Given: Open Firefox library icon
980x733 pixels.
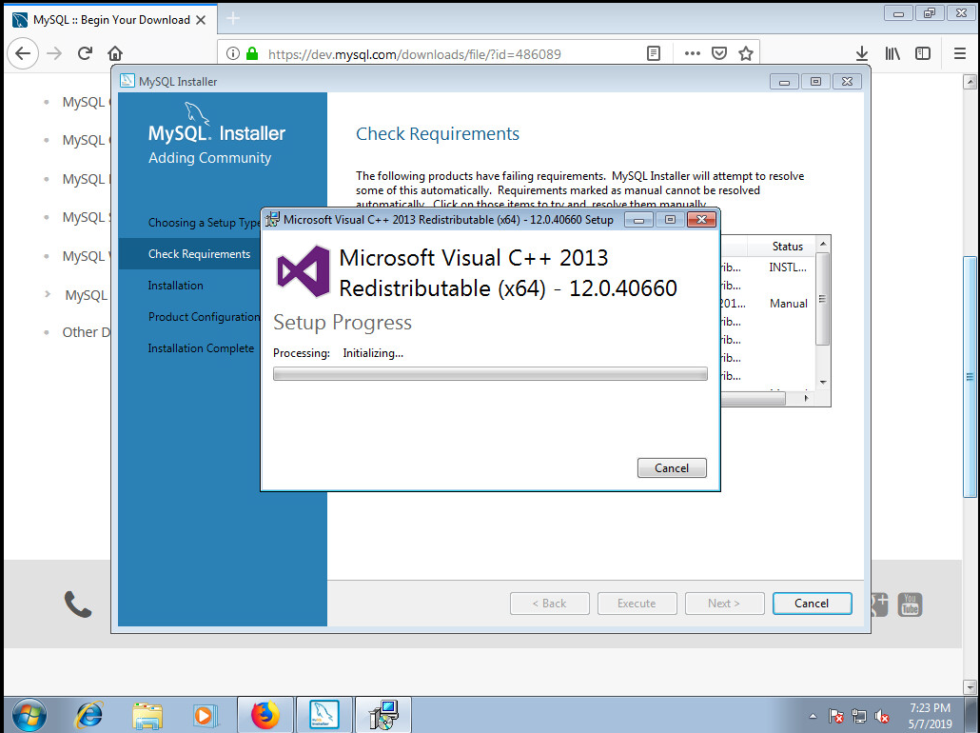Looking at the screenshot, I should (x=892, y=54).
